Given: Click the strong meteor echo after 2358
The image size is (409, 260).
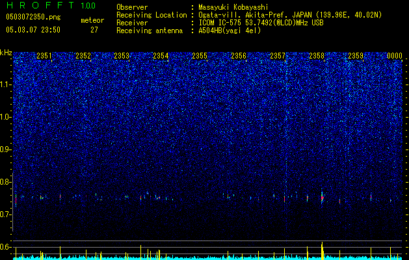Looking at the screenshot, I should tap(323, 198).
